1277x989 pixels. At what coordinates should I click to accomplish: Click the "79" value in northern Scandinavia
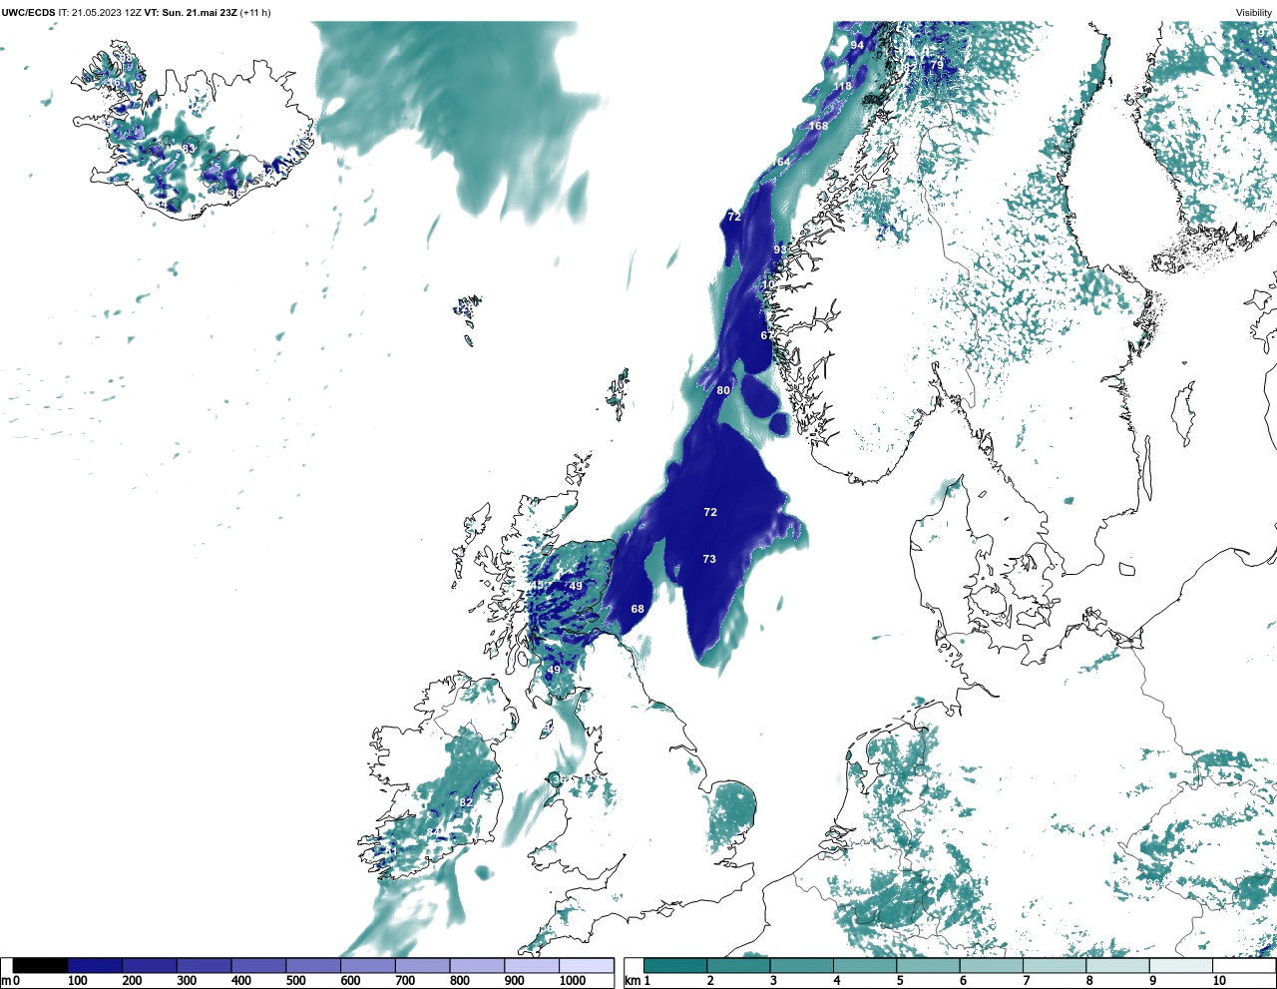(937, 65)
